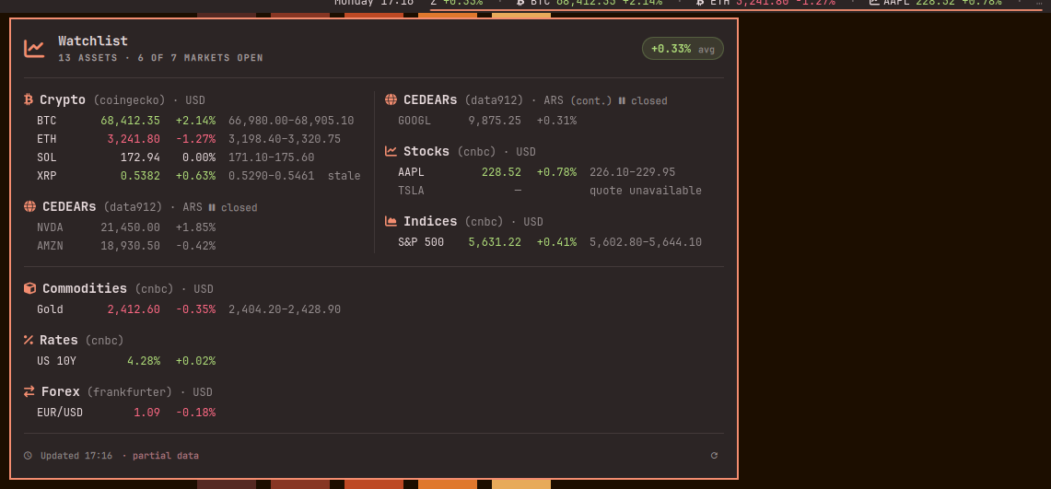Click the (coingecko) source label

click(x=129, y=100)
